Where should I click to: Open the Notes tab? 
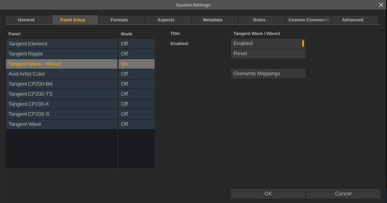pos(262,20)
